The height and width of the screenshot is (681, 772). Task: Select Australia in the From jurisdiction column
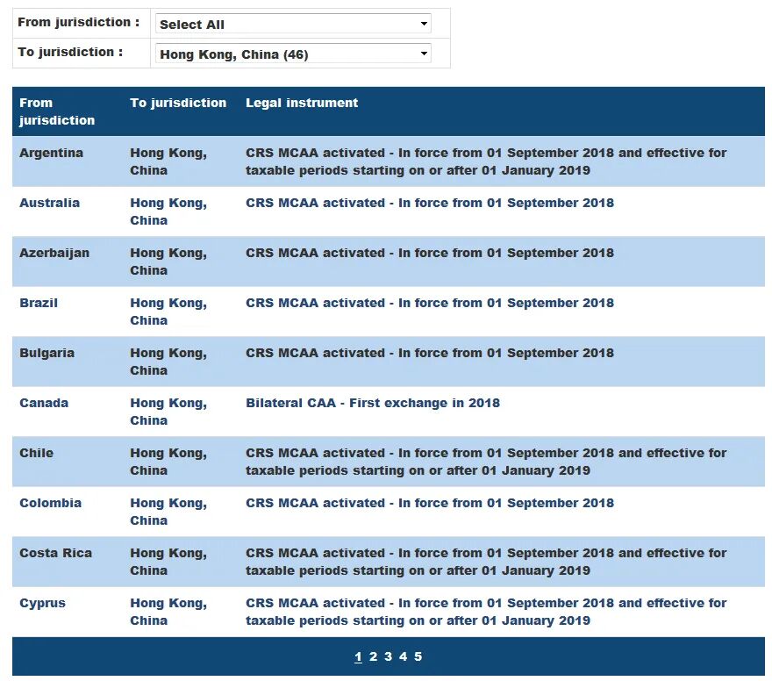pos(49,203)
